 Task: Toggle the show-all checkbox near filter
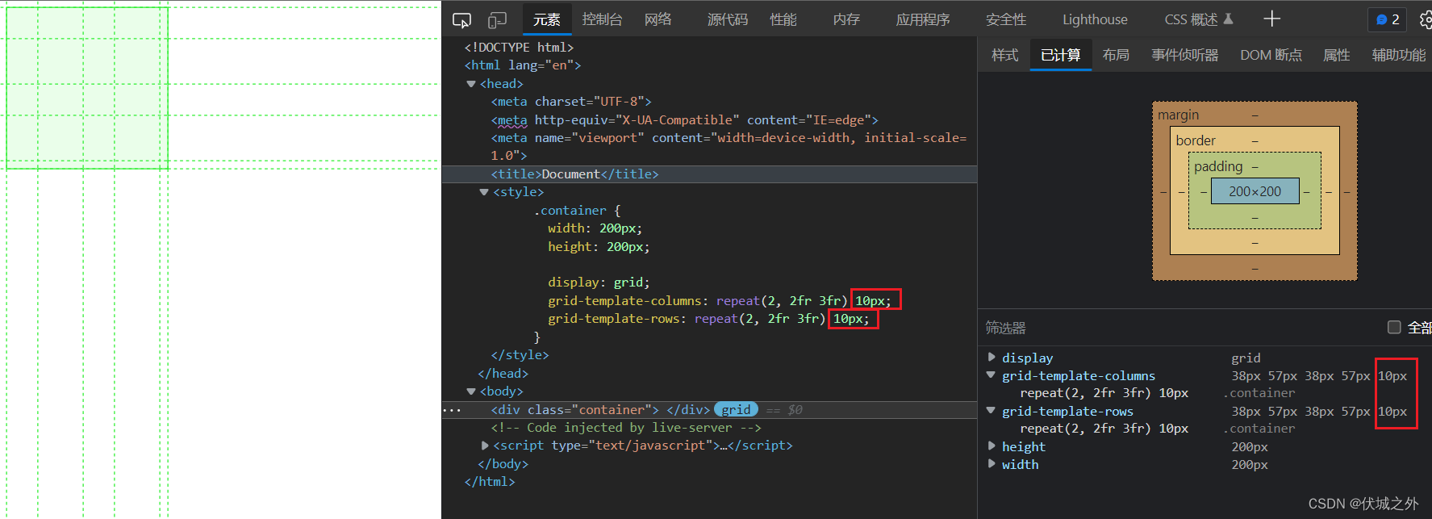coord(1394,327)
